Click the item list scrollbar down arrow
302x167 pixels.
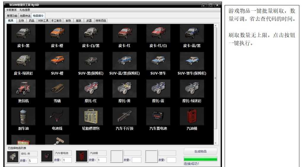tap(215, 143)
